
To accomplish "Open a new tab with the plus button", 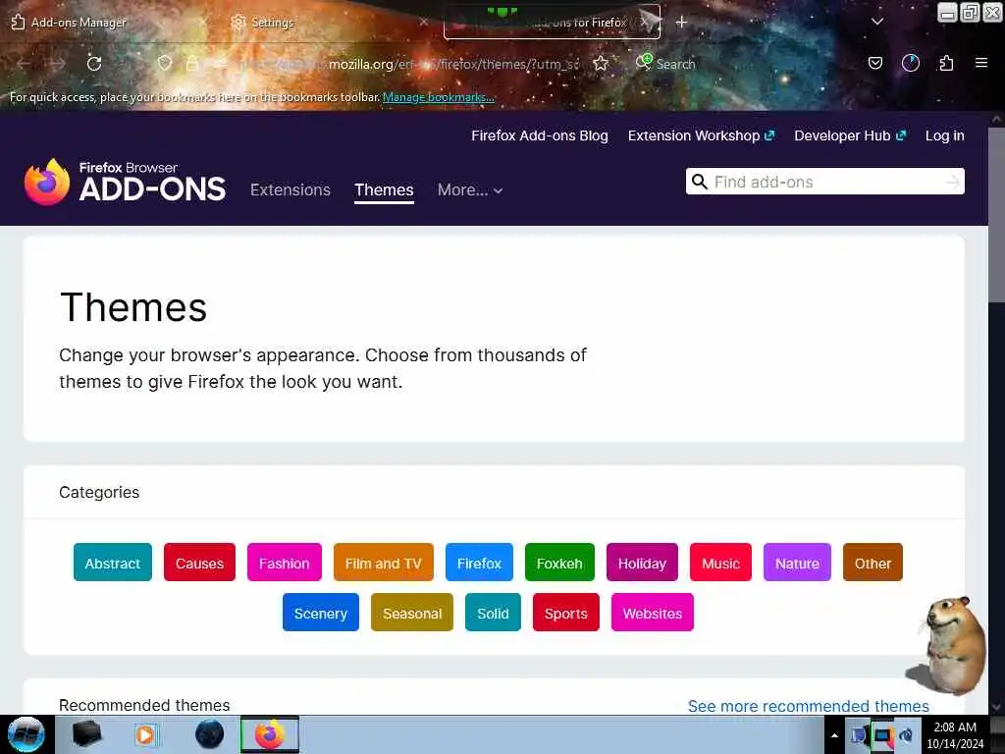I will [x=681, y=23].
